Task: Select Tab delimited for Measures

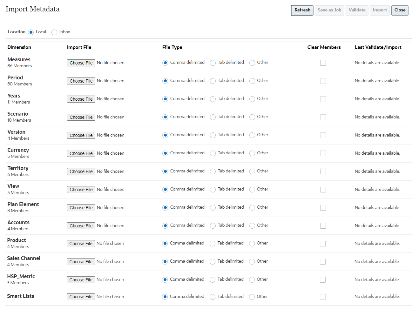Action: [213, 63]
